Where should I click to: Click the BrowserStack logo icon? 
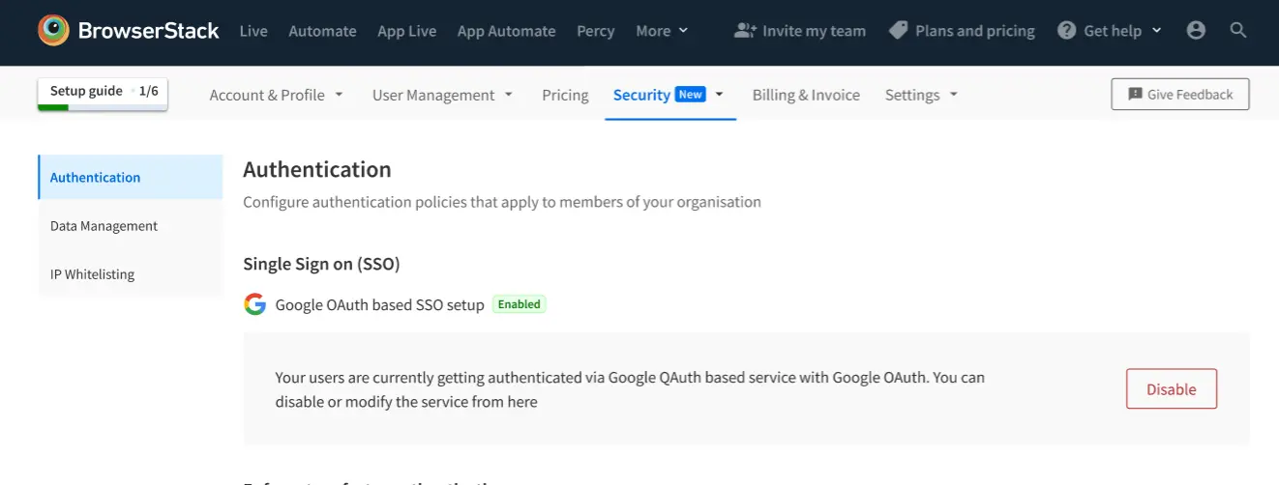tap(53, 31)
